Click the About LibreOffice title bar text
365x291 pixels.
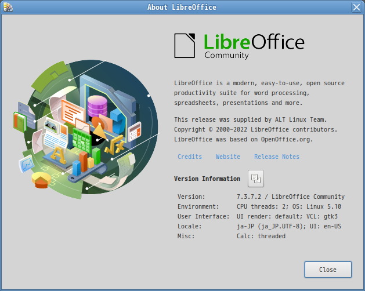(182, 7)
